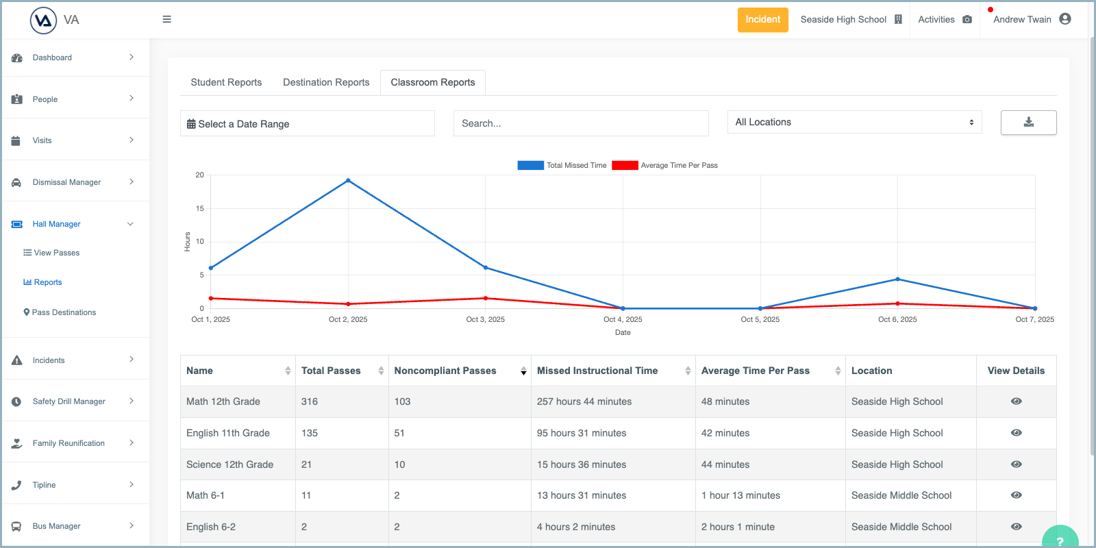View details for Math 12th Grade
The height and width of the screenshot is (548, 1096).
(x=1017, y=401)
